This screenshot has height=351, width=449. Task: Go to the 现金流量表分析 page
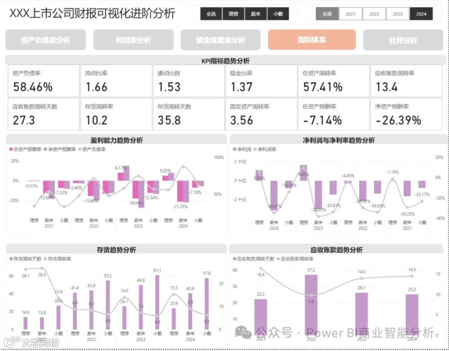221,40
